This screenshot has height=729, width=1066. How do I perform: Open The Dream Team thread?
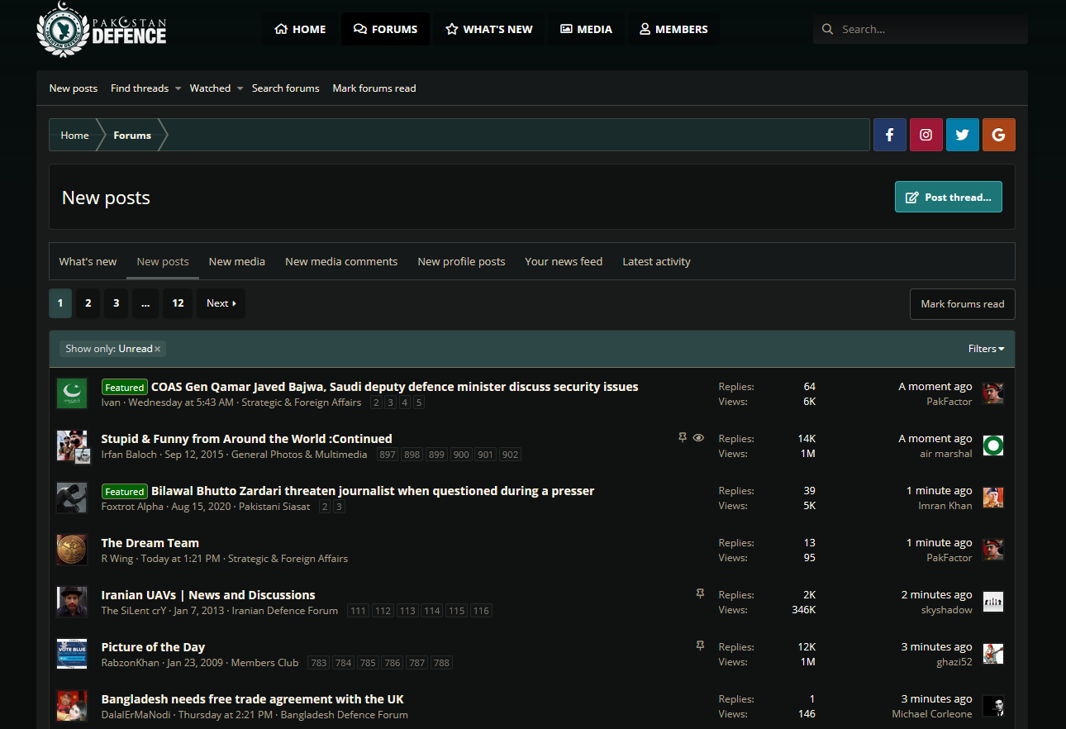[150, 543]
